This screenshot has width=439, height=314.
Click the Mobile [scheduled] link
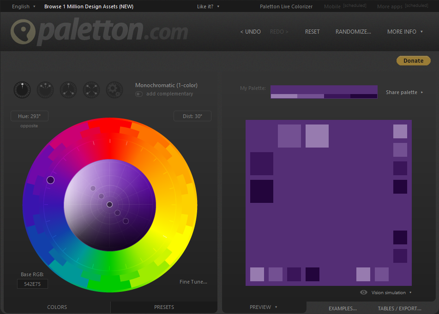[x=345, y=6]
